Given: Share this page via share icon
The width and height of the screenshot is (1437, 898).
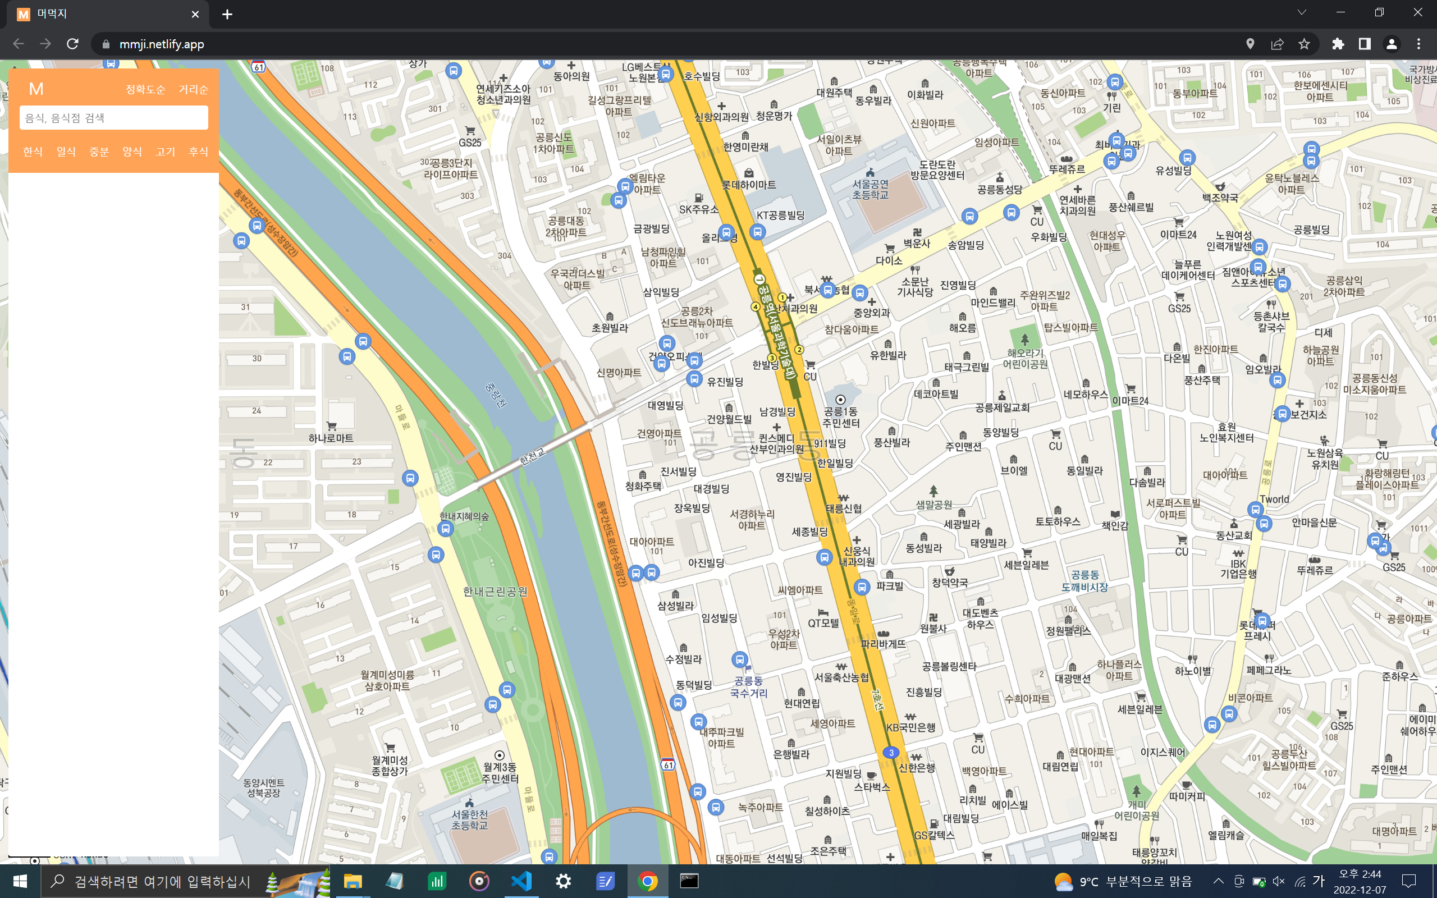Looking at the screenshot, I should pyautogui.click(x=1277, y=44).
